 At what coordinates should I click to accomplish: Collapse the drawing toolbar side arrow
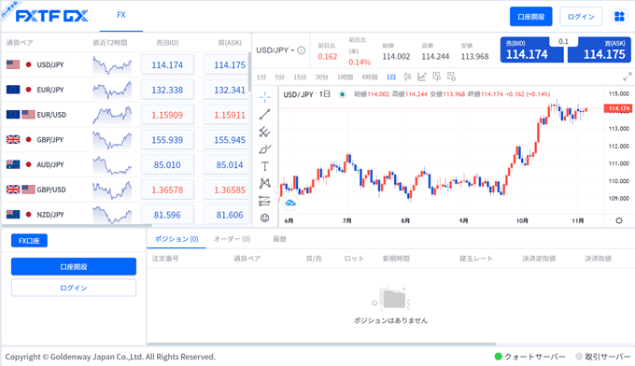[x=276, y=192]
